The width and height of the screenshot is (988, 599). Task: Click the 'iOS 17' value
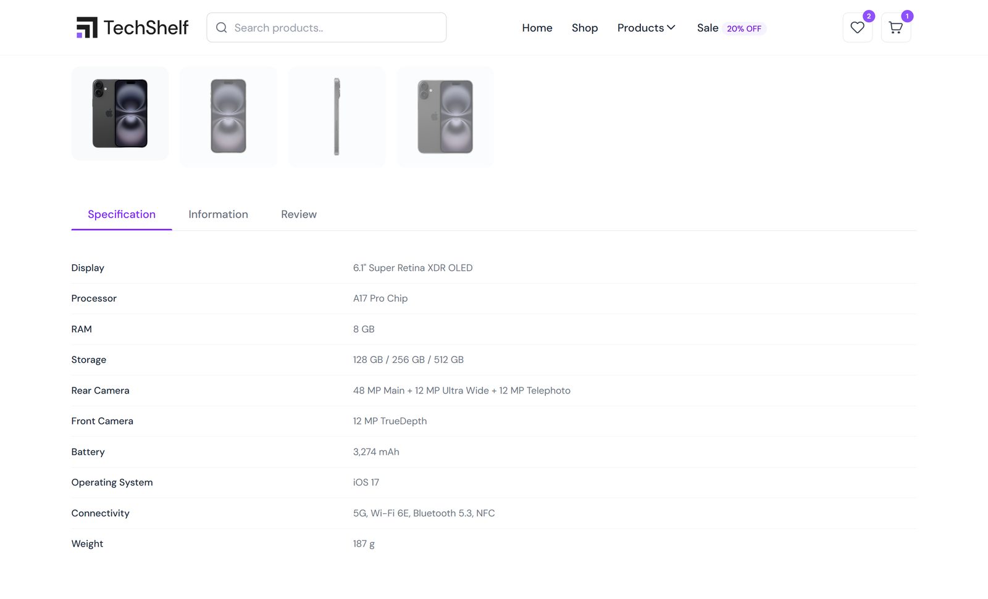coord(366,482)
